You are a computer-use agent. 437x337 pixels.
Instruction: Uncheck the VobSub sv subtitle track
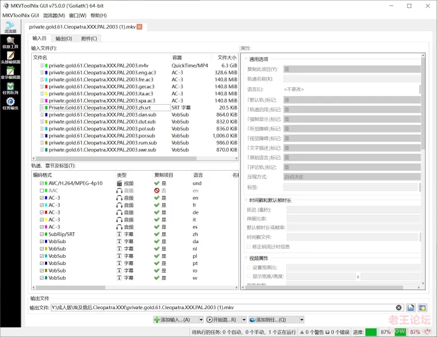[x=42, y=278]
